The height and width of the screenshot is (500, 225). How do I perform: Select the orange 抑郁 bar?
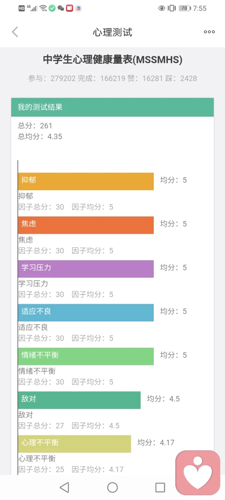click(86, 181)
